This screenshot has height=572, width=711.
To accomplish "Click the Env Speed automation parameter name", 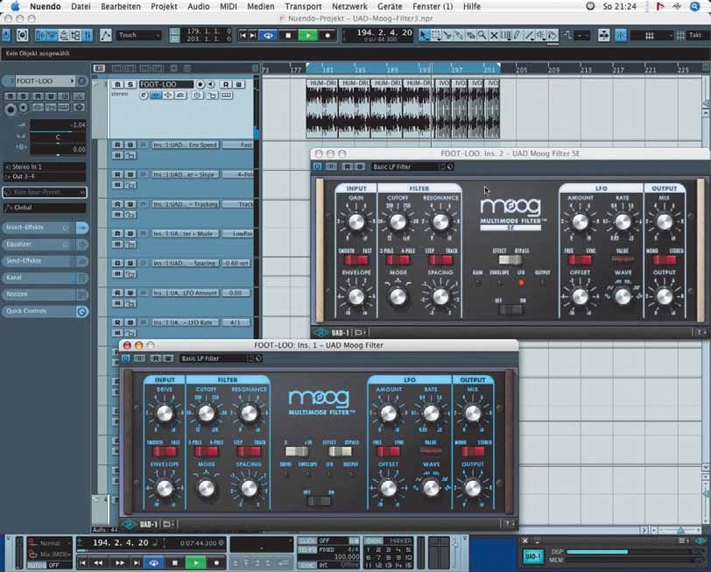I will (185, 145).
